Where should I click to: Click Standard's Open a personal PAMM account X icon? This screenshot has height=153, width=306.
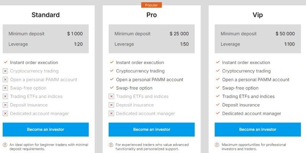(x=5, y=80)
